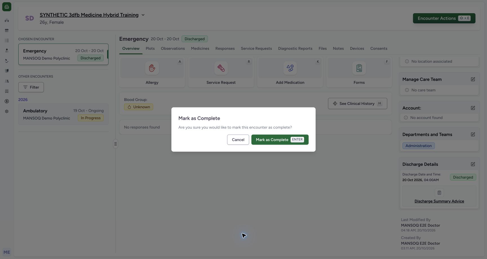Click the panel resize grip handle
The height and width of the screenshot is (259, 487).
coord(116,144)
